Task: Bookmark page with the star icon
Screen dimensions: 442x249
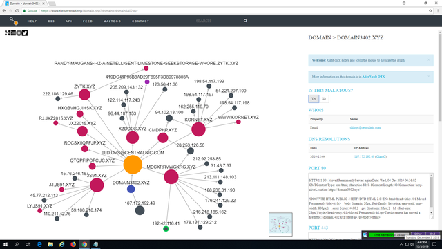Action: pyautogui.click(x=430, y=11)
